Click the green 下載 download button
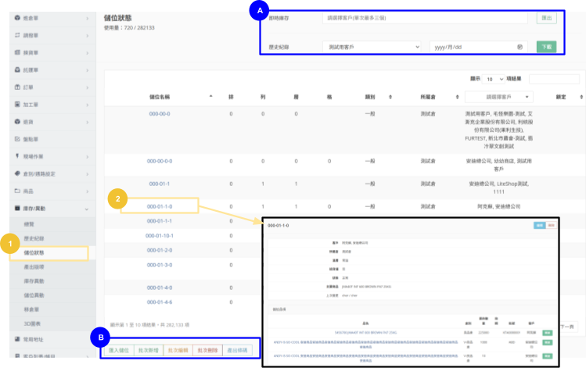 tap(546, 47)
